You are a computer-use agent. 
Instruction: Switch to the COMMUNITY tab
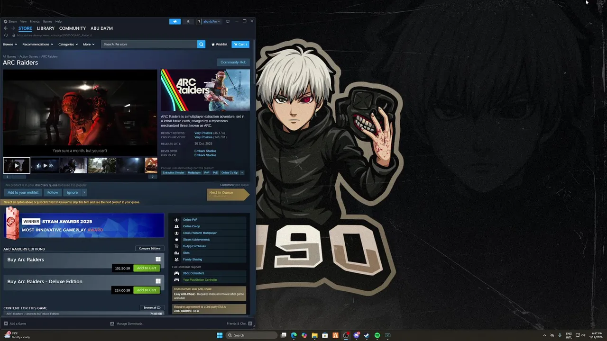[73, 28]
